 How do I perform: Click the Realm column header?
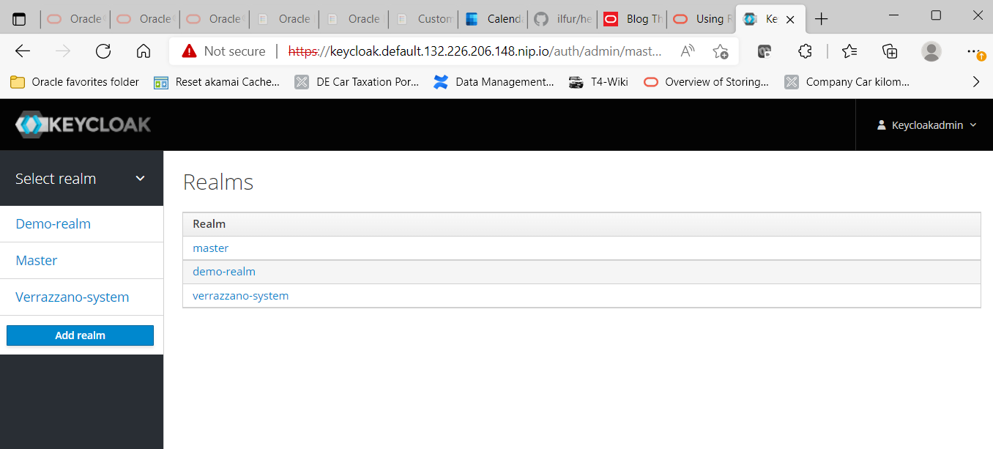coord(209,224)
